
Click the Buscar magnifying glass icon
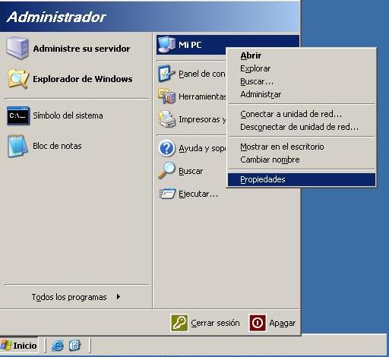[166, 171]
